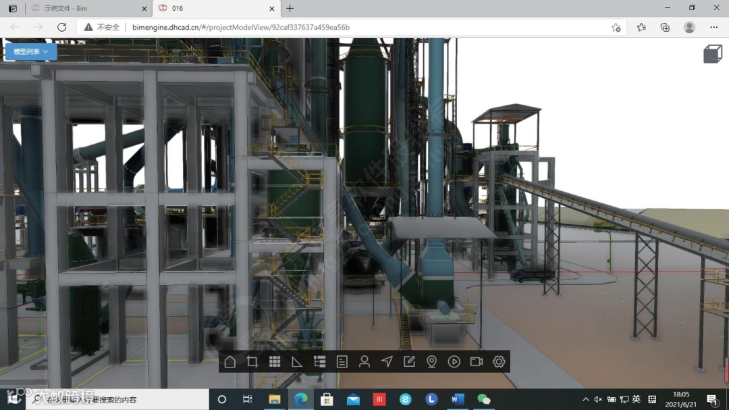Screen dimensions: 729x410
Task: Click the 不安全 security warning
Action: pos(102,28)
